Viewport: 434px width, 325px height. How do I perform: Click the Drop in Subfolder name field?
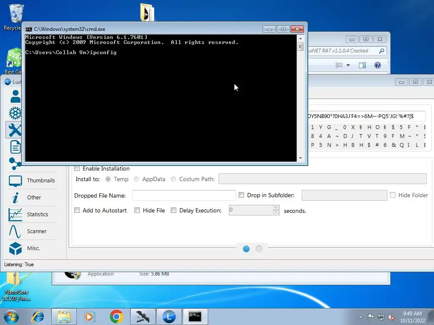click(344, 195)
